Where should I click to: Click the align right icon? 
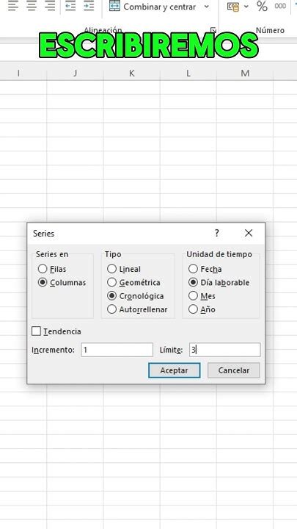pos(50,6)
